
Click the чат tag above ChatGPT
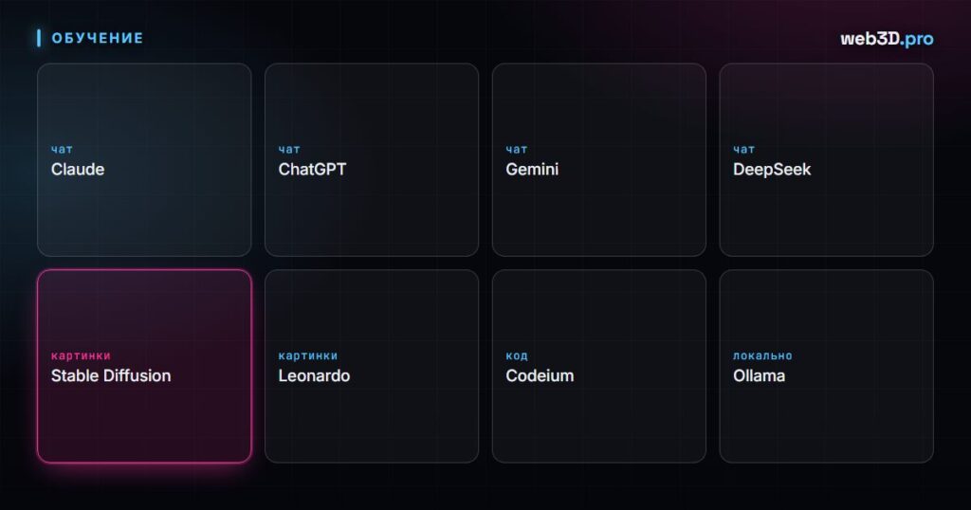289,149
